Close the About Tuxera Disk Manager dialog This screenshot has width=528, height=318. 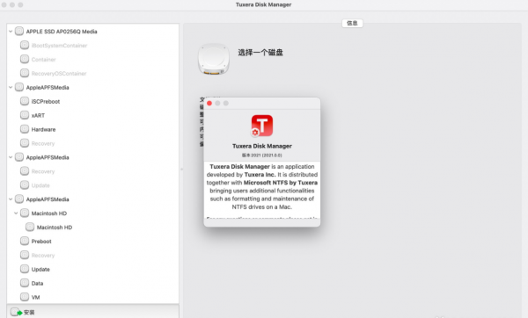point(209,103)
